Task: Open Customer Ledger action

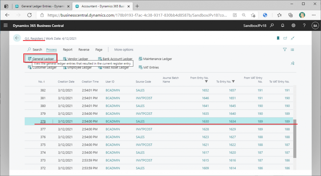Action: (x=42, y=68)
